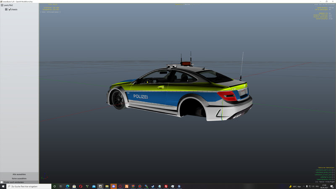This screenshot has width=336, height=189.
Task: Open the Windows Start menu
Action: tap(3, 186)
